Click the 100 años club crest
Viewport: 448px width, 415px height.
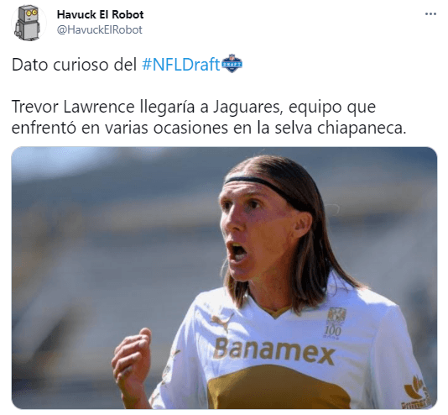[335, 323]
